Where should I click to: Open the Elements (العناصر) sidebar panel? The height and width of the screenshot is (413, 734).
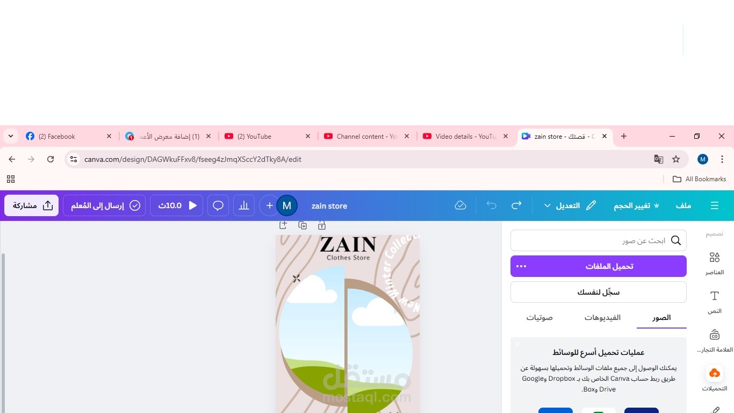pos(715,263)
